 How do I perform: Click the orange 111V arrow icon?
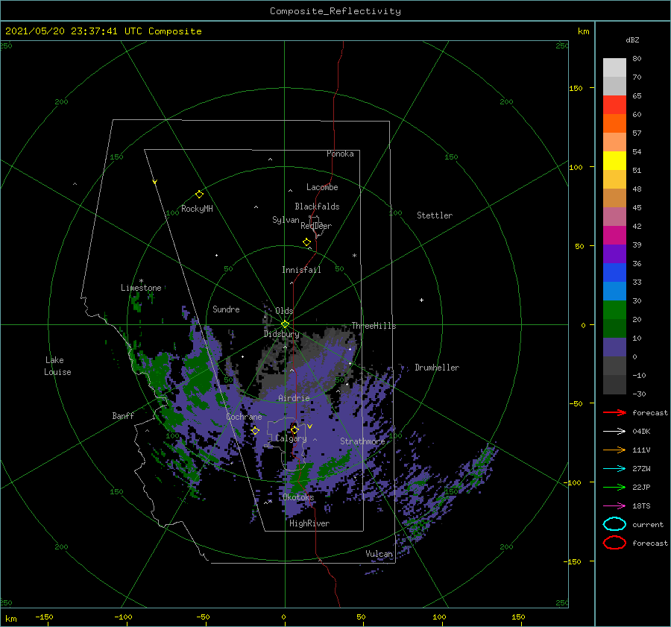[x=614, y=450]
